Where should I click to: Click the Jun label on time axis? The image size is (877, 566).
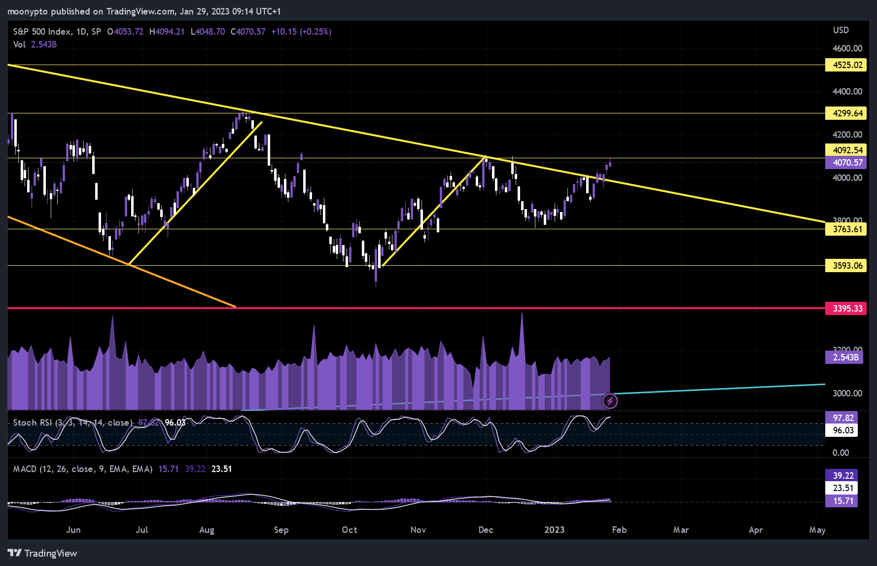point(73,530)
